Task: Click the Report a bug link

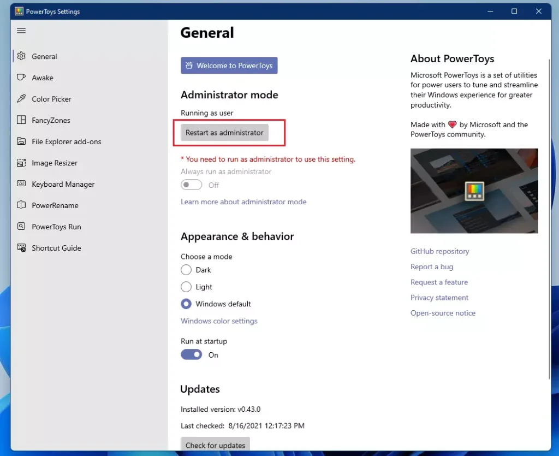Action: (x=432, y=267)
